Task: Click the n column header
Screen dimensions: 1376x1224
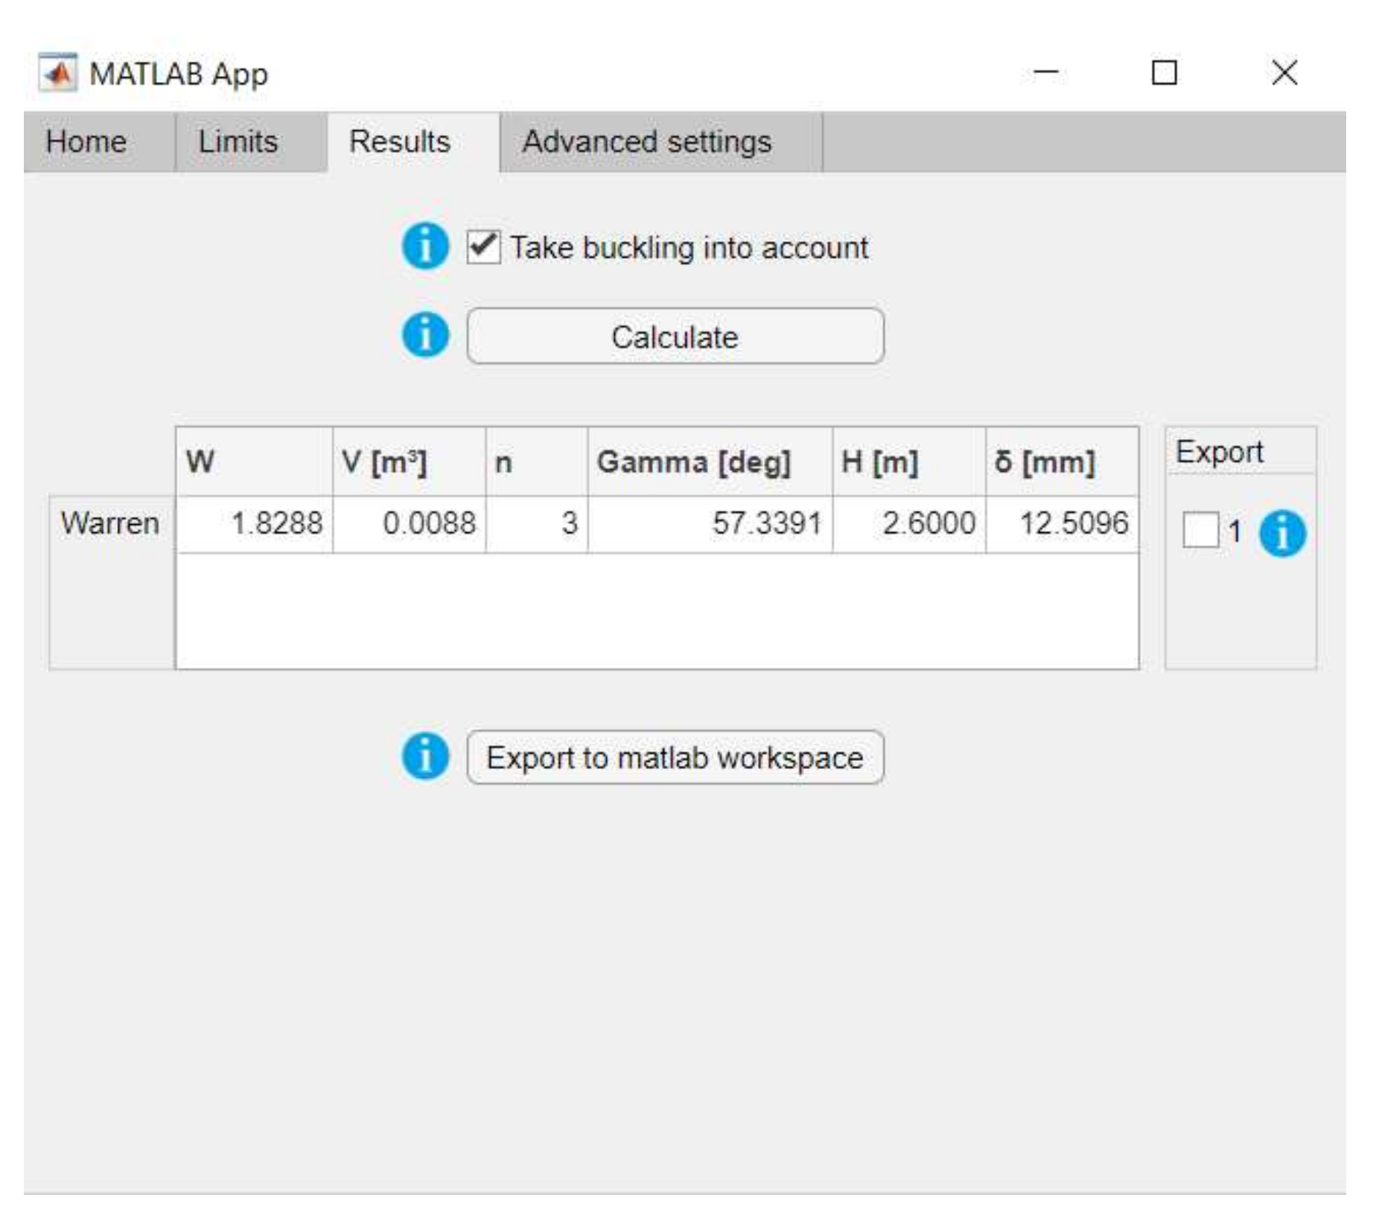Action: coord(537,462)
